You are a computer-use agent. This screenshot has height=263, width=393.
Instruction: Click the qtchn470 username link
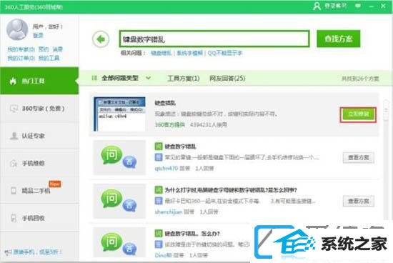tap(166, 168)
